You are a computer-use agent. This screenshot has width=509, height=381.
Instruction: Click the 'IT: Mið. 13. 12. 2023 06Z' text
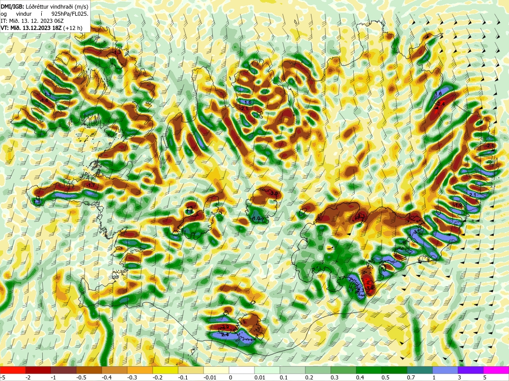click(x=32, y=21)
